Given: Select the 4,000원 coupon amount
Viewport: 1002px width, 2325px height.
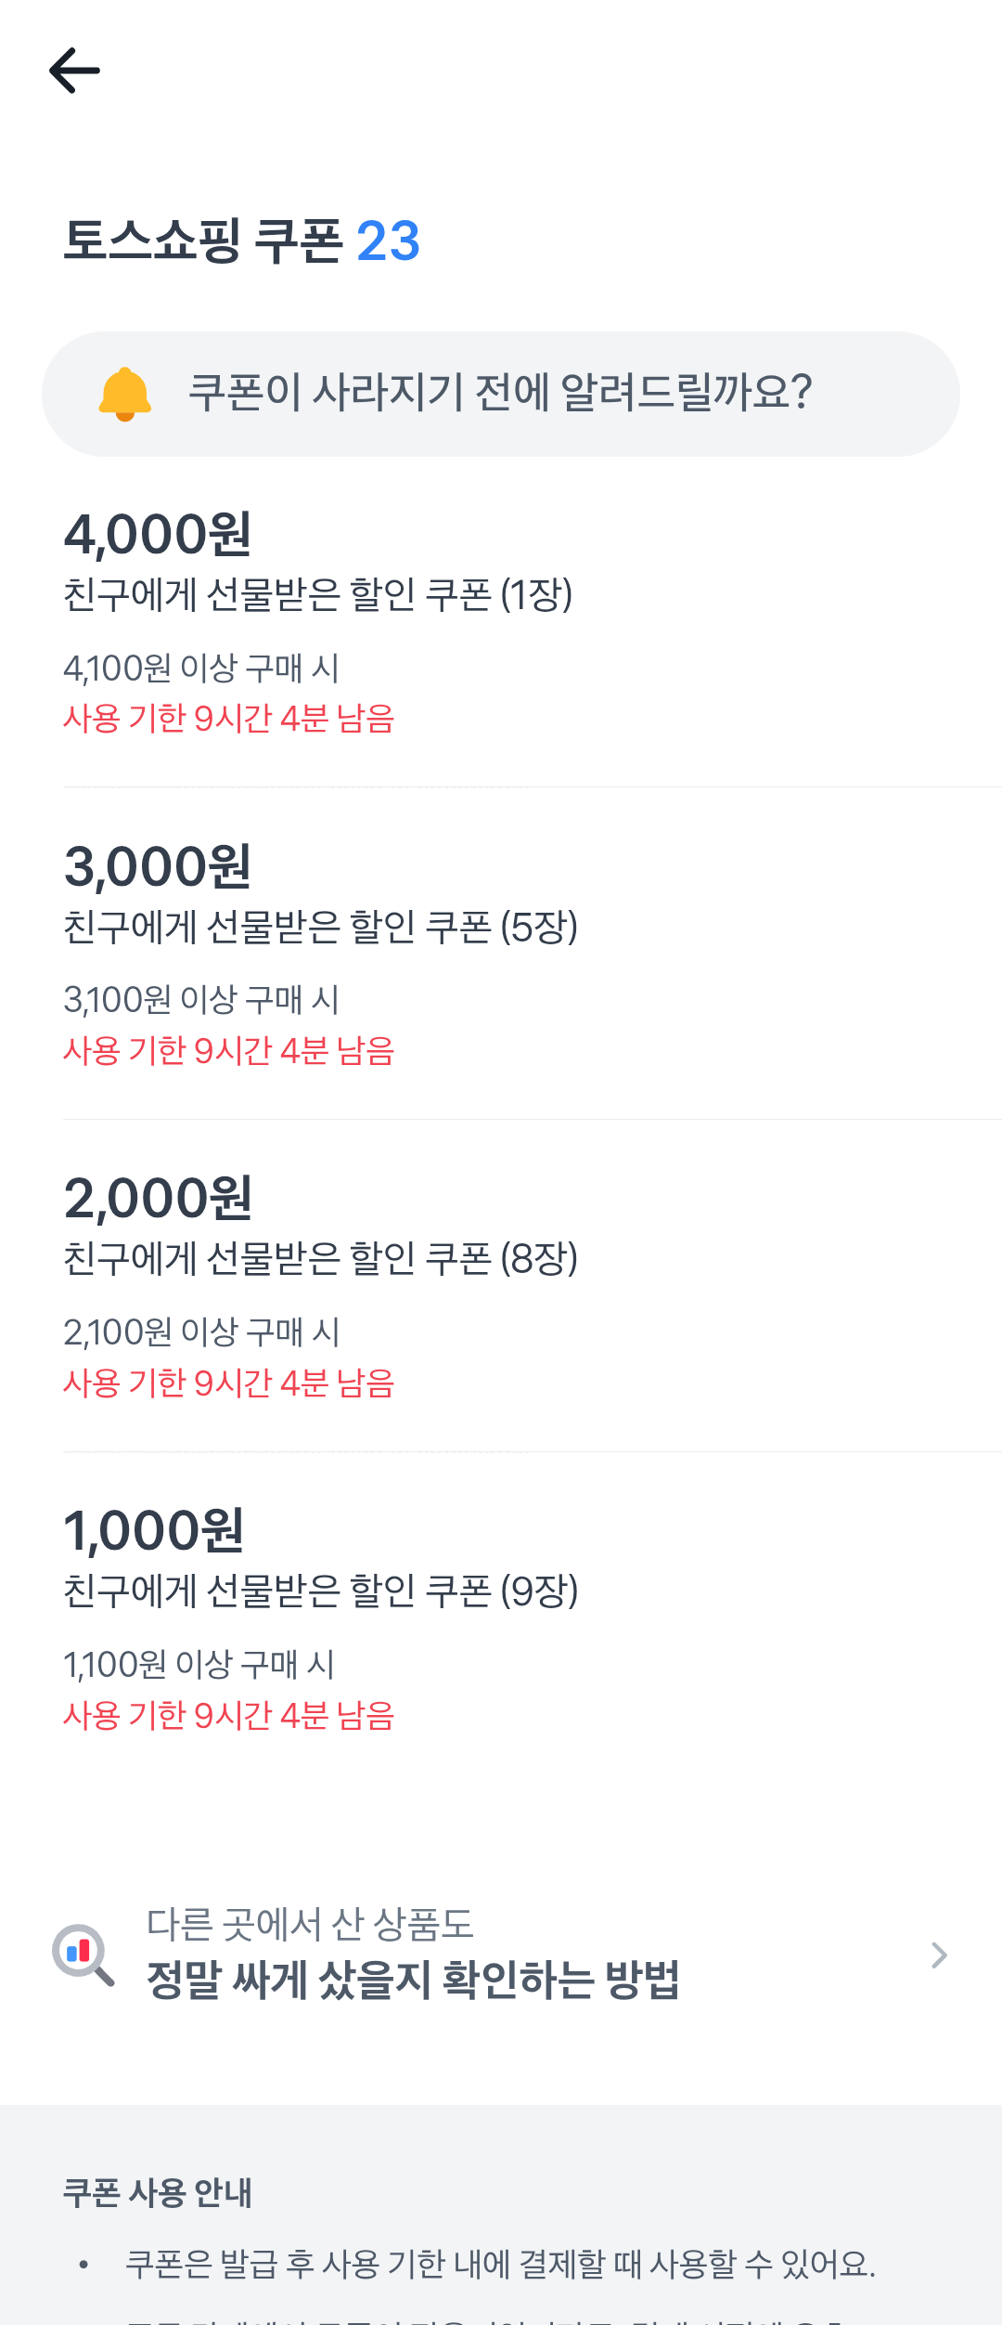Looking at the screenshot, I should [158, 536].
